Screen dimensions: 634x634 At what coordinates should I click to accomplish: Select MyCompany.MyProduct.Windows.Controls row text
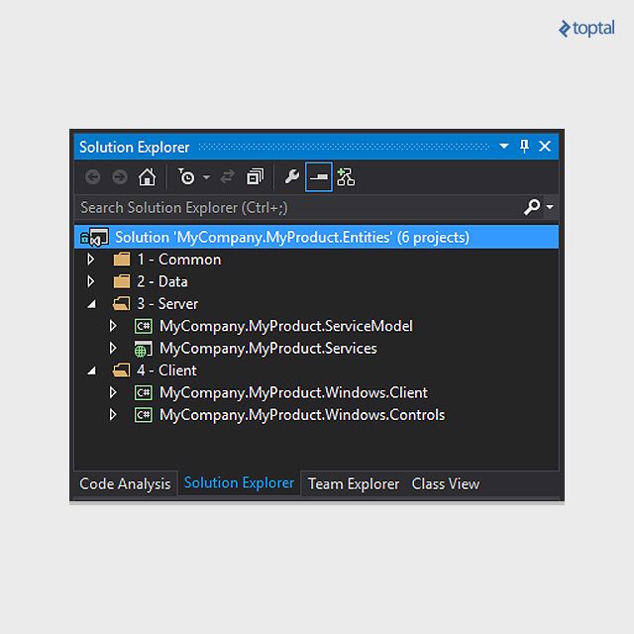[302, 415]
